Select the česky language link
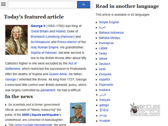Viewport: 168px width, 126px height. click(103, 53)
